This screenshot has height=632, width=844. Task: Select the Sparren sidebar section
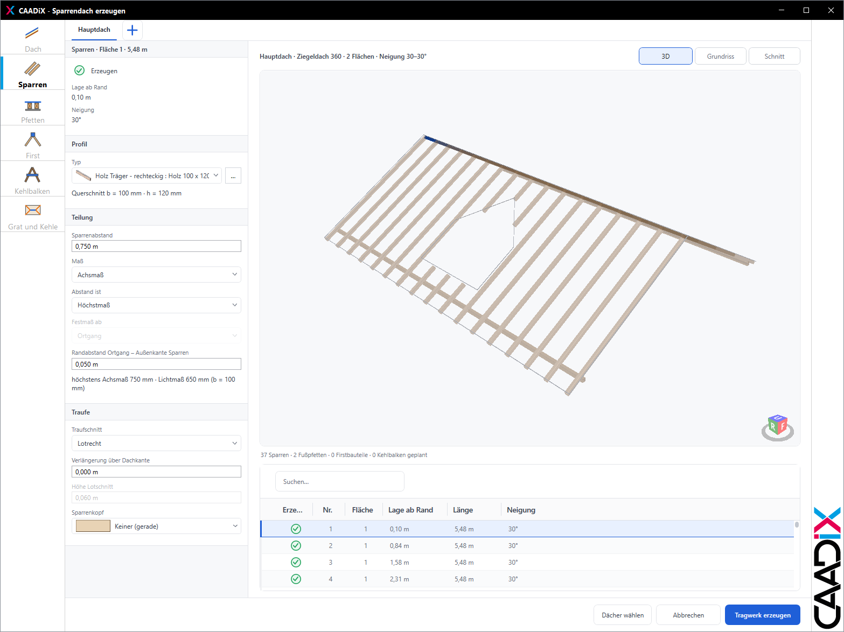(x=33, y=73)
